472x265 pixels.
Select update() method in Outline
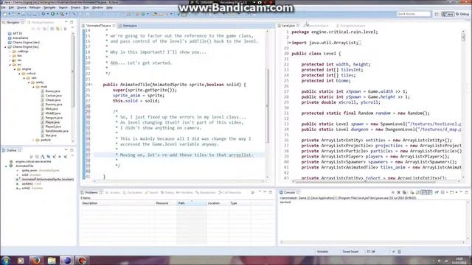click(27, 183)
